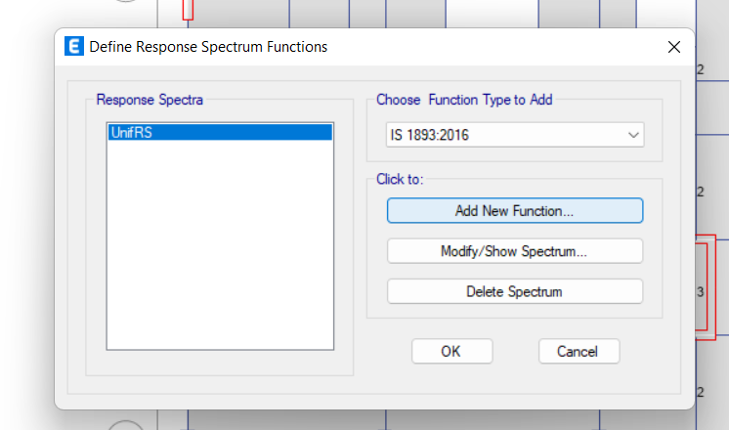Click the grid bubble circle below the dialog

click(x=125, y=425)
